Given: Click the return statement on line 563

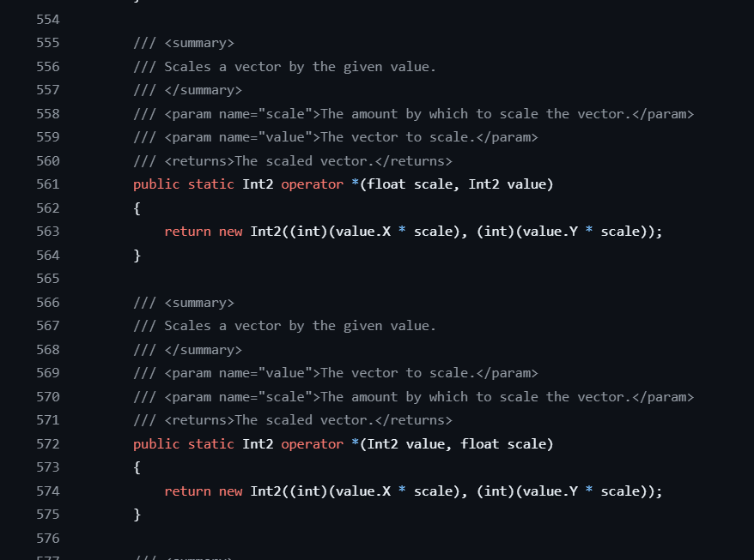Looking at the screenshot, I should coord(414,232).
